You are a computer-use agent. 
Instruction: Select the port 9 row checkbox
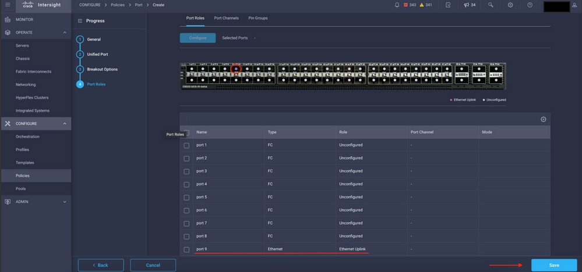pos(186,249)
